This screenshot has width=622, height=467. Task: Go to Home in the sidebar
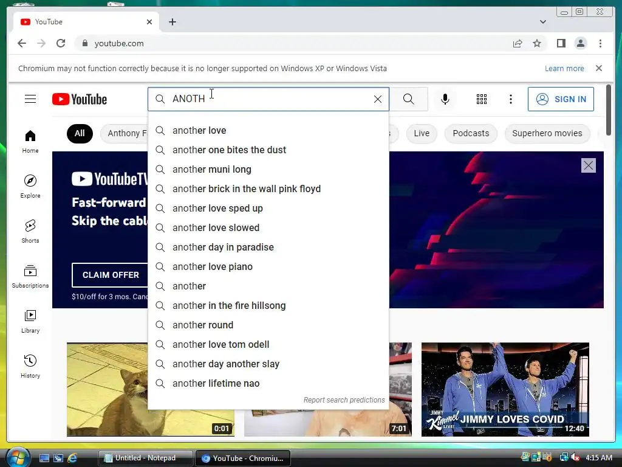point(30,142)
